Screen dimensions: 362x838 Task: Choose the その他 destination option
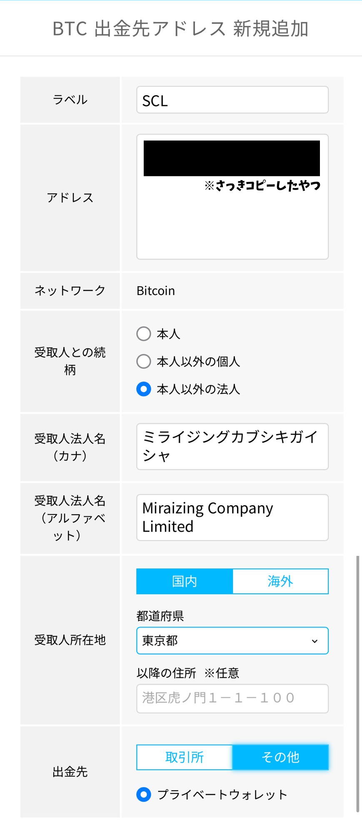(x=280, y=757)
